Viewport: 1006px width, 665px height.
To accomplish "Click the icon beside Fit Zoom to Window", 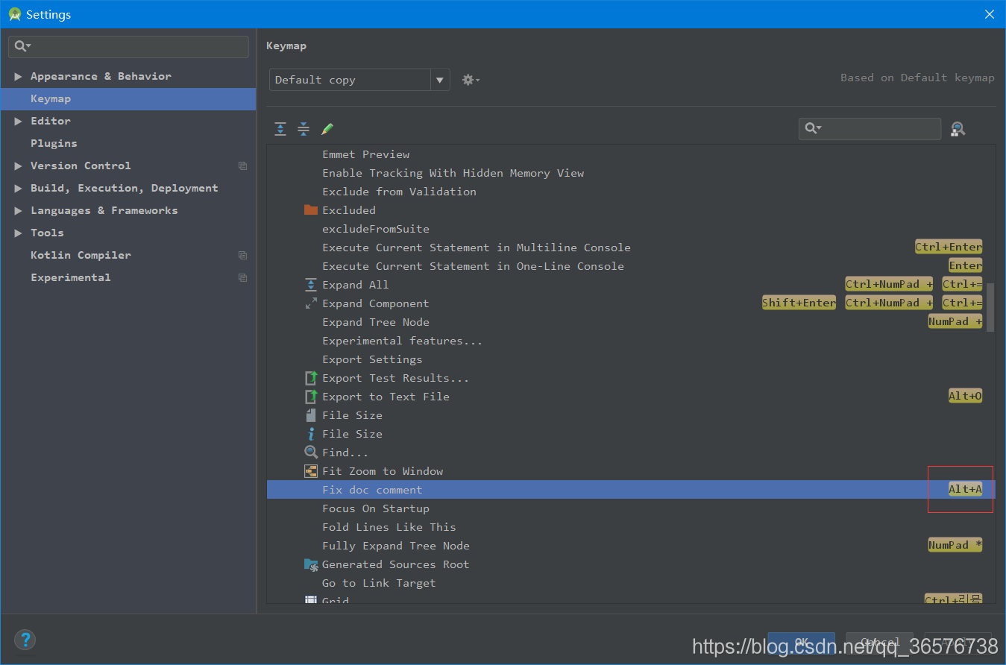I will coord(311,471).
